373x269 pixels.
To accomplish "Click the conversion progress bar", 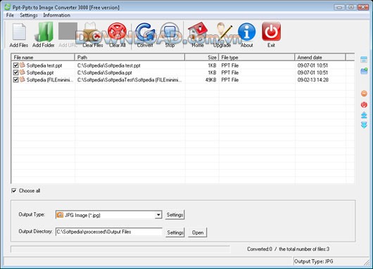I will (120, 249).
